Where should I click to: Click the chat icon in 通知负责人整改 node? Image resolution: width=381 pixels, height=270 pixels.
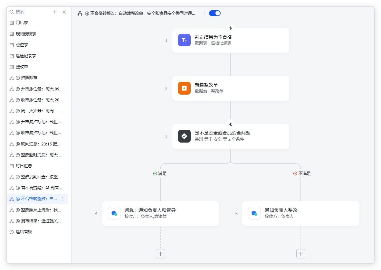tap(254, 213)
